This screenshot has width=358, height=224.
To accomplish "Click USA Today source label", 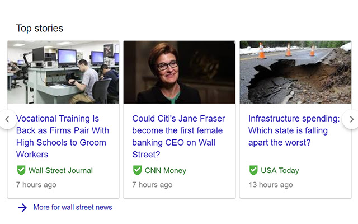I will [281, 170].
